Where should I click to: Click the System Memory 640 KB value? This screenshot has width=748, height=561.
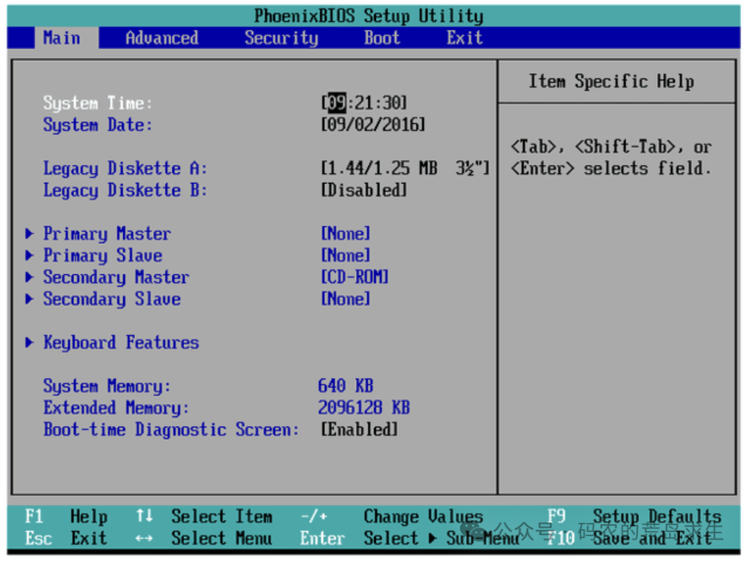tap(346, 386)
